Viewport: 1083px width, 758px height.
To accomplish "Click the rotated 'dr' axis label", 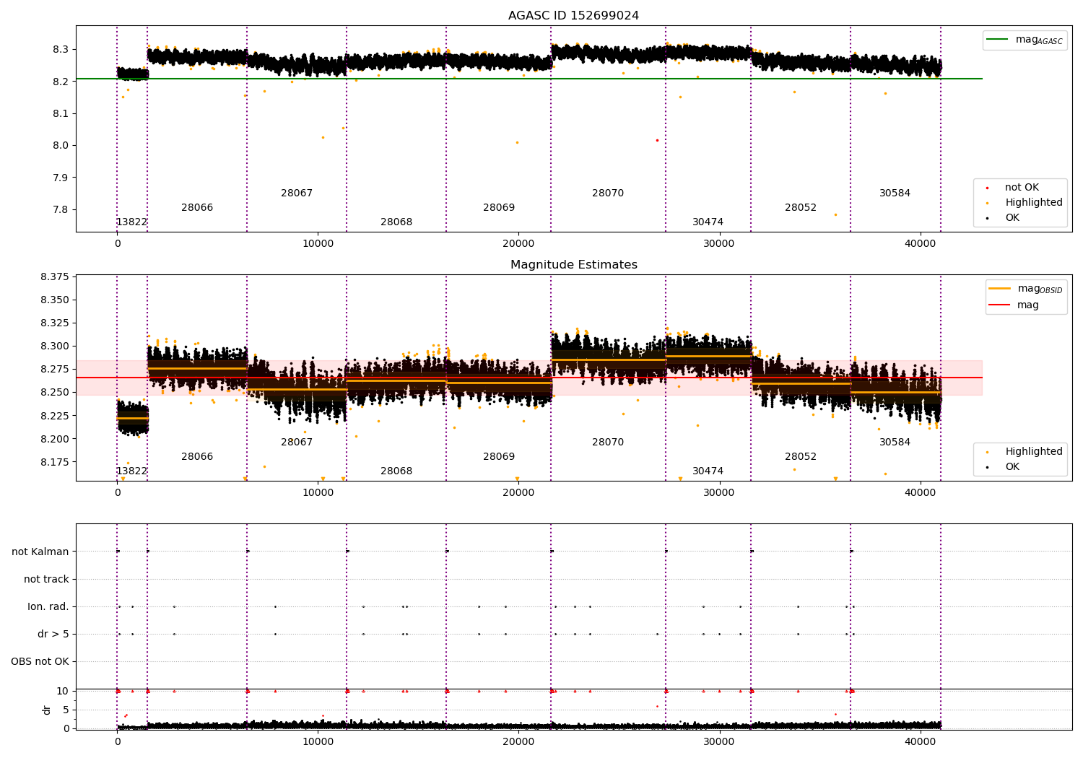I will click(x=47, y=710).
